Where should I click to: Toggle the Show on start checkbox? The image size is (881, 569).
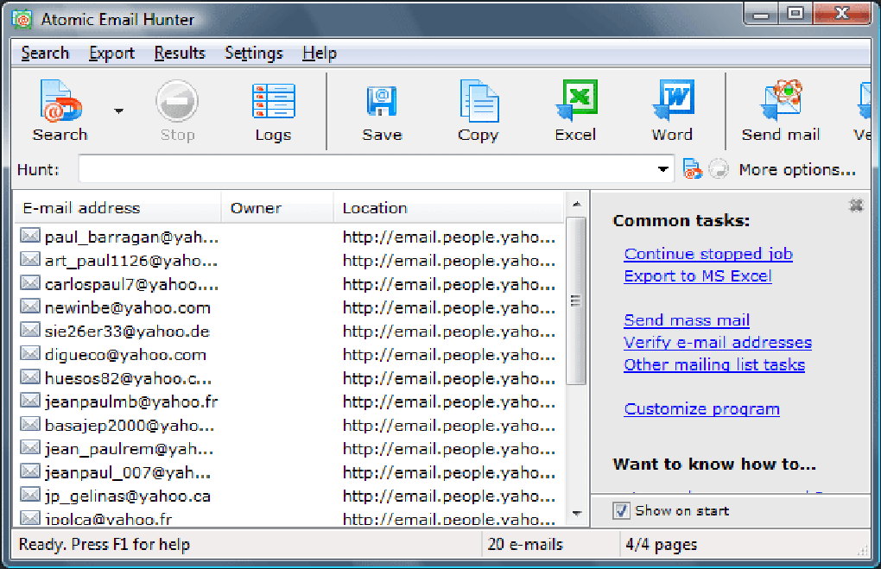coord(621,510)
